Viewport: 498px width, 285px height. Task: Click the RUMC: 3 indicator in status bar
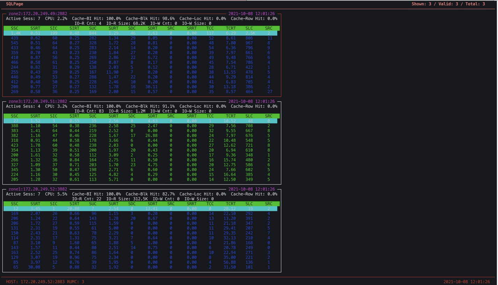click(x=76, y=282)
